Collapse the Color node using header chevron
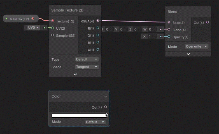 click(x=106, y=97)
